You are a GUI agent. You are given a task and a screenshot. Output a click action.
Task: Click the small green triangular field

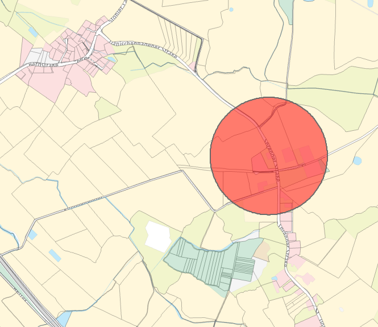(x=106, y=109)
